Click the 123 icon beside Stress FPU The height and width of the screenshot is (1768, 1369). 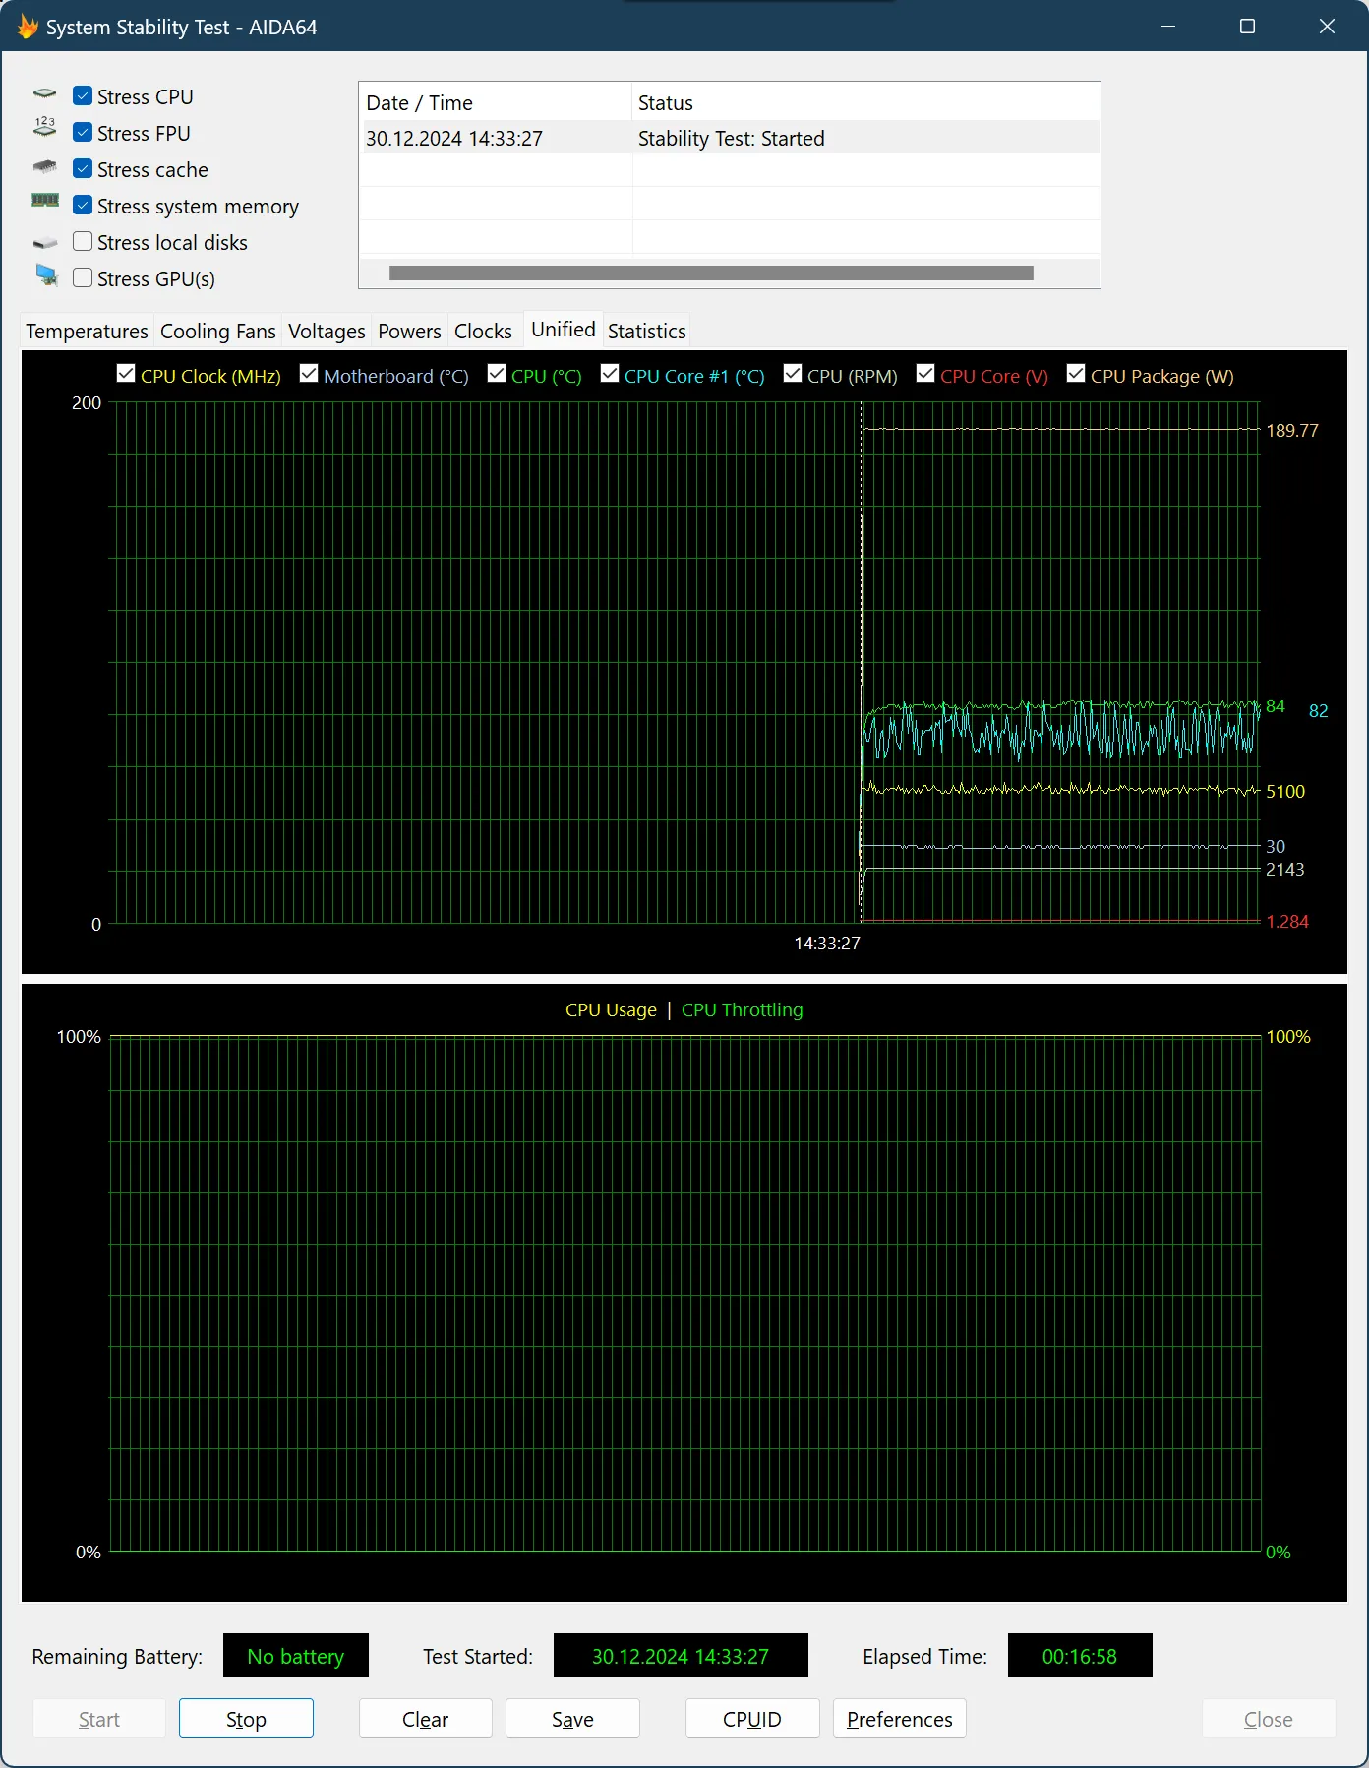click(45, 127)
